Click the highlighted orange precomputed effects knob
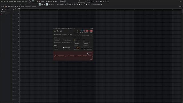The height and width of the screenshot is (103, 183). (x=78, y=48)
